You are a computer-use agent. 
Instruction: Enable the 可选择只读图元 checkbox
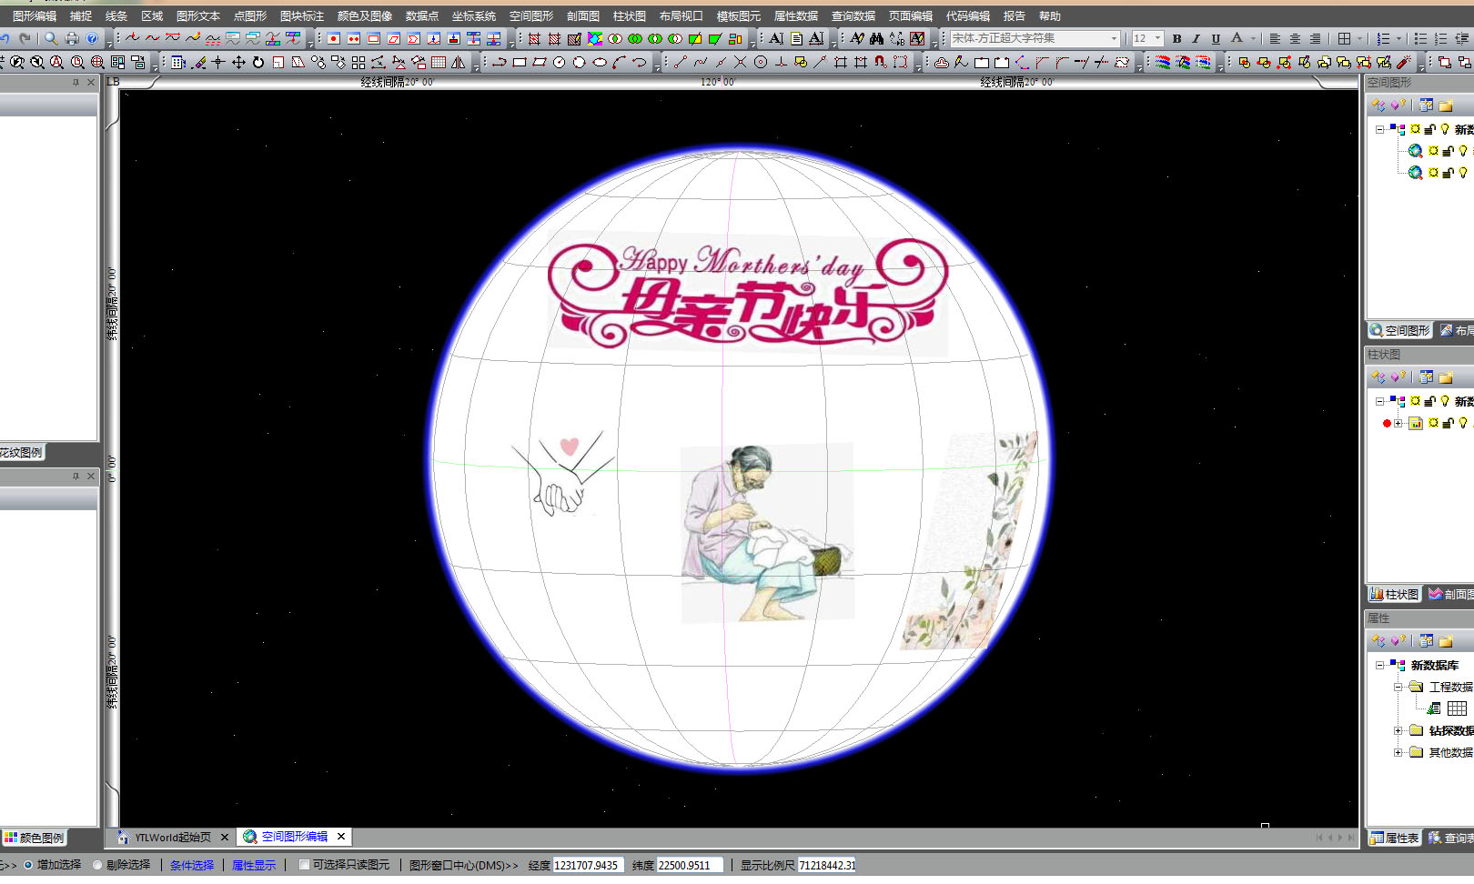tap(305, 865)
